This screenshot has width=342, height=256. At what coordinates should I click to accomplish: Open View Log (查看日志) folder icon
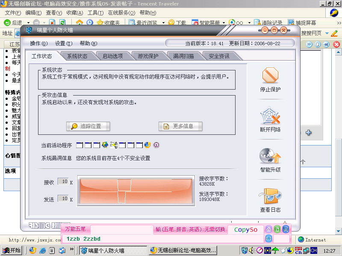tap(270, 196)
